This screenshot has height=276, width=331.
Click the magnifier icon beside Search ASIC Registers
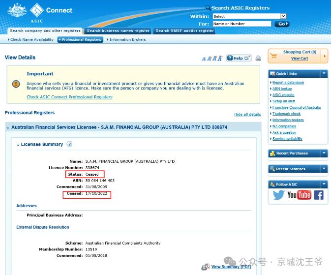click(x=208, y=8)
